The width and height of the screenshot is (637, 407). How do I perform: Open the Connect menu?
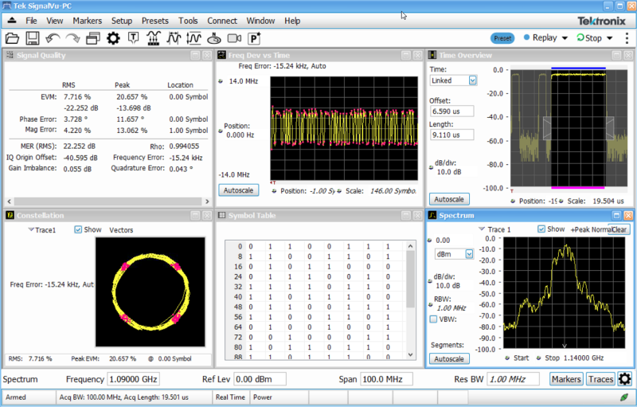(222, 21)
